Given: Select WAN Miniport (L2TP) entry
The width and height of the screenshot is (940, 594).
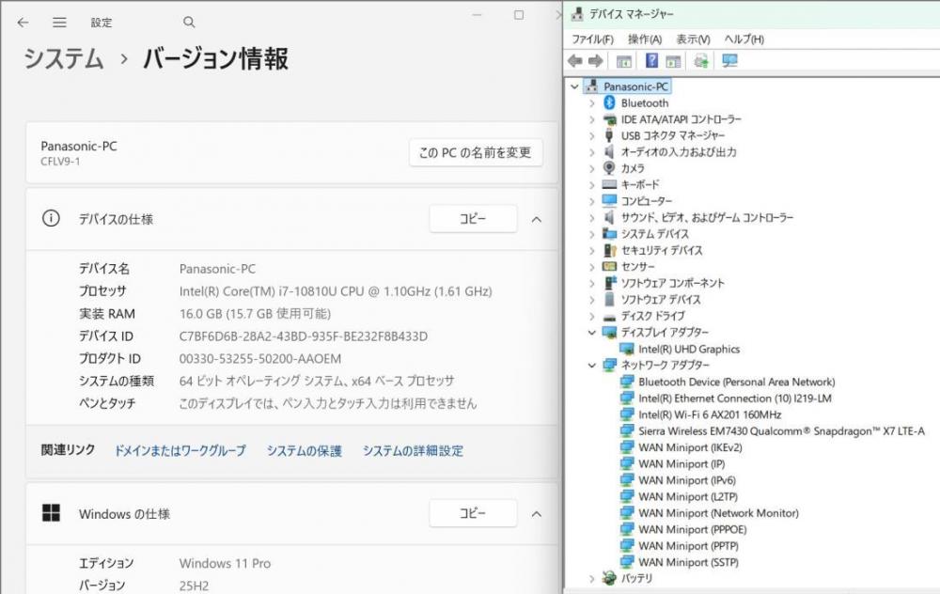Looking at the screenshot, I should click(688, 496).
